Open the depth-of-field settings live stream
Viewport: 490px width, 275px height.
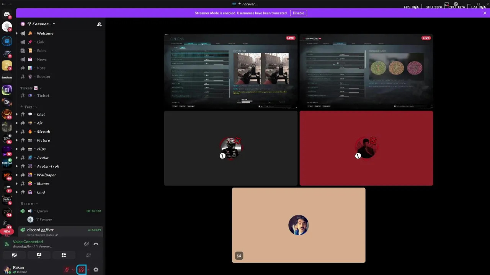[x=231, y=72]
